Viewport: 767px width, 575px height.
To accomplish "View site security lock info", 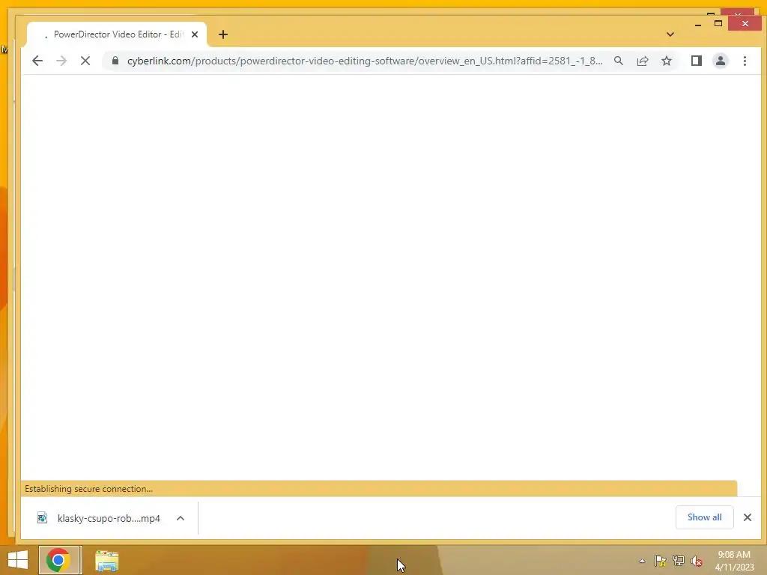I will tap(115, 61).
